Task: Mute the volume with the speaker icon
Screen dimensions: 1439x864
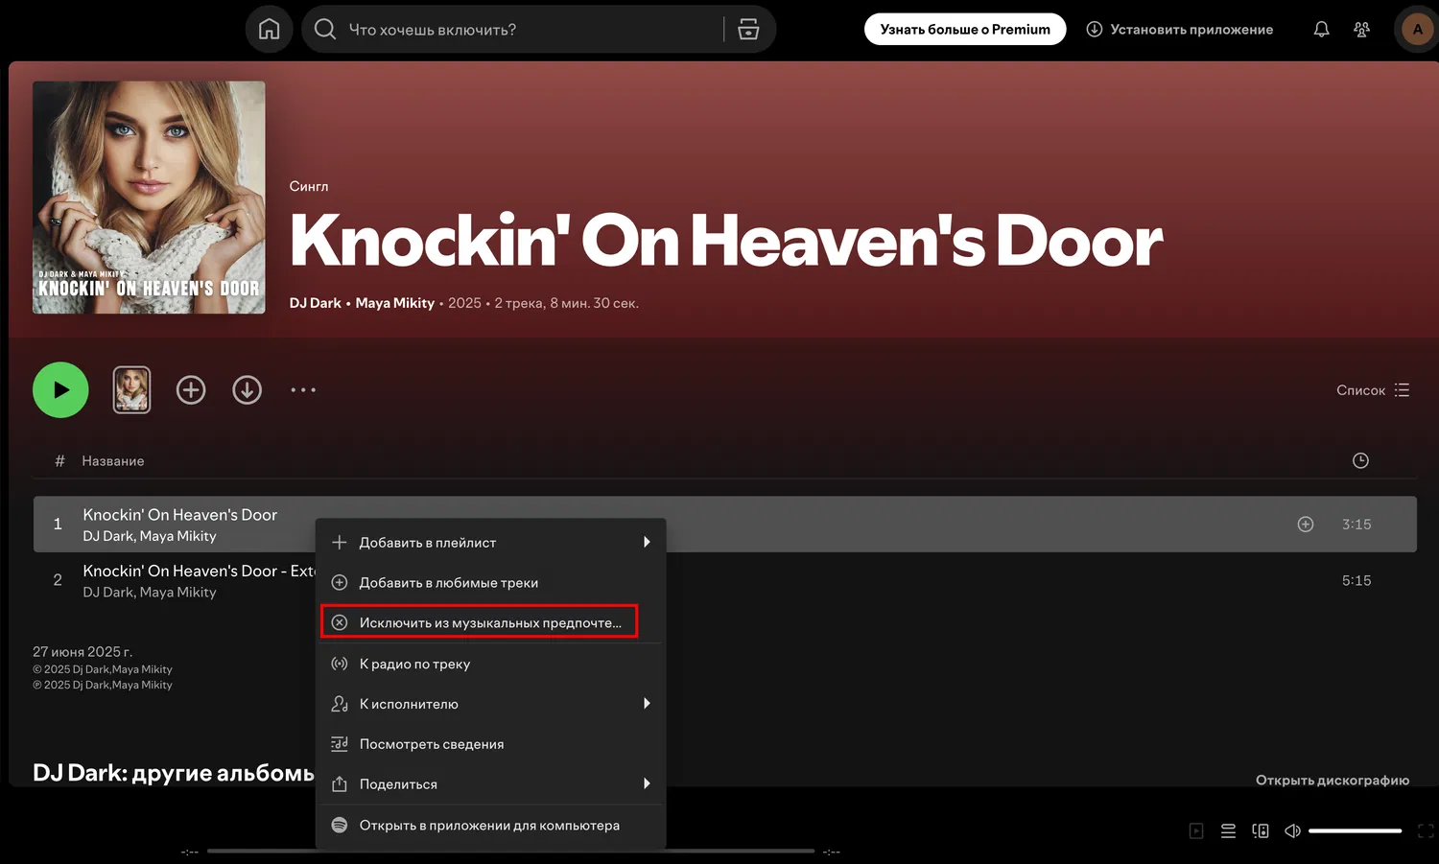Action: [x=1292, y=831]
